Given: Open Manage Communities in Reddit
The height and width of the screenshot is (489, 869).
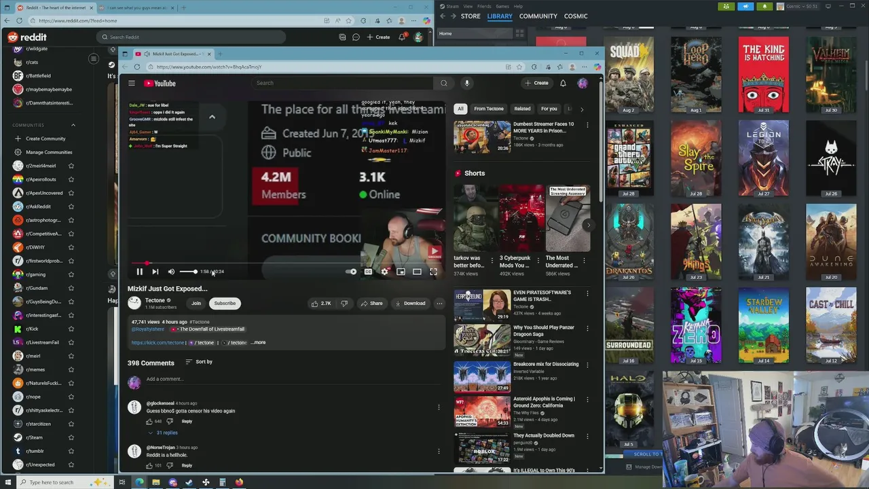Looking at the screenshot, I should click(48, 152).
